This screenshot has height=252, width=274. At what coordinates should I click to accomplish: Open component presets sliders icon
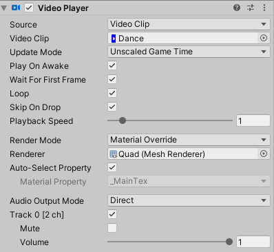coord(251,8)
